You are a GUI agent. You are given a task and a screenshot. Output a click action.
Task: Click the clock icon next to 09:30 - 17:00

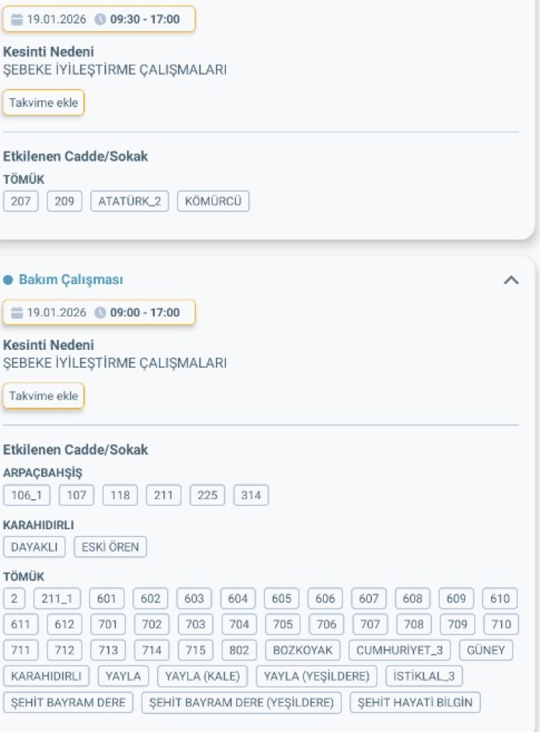[100, 19]
